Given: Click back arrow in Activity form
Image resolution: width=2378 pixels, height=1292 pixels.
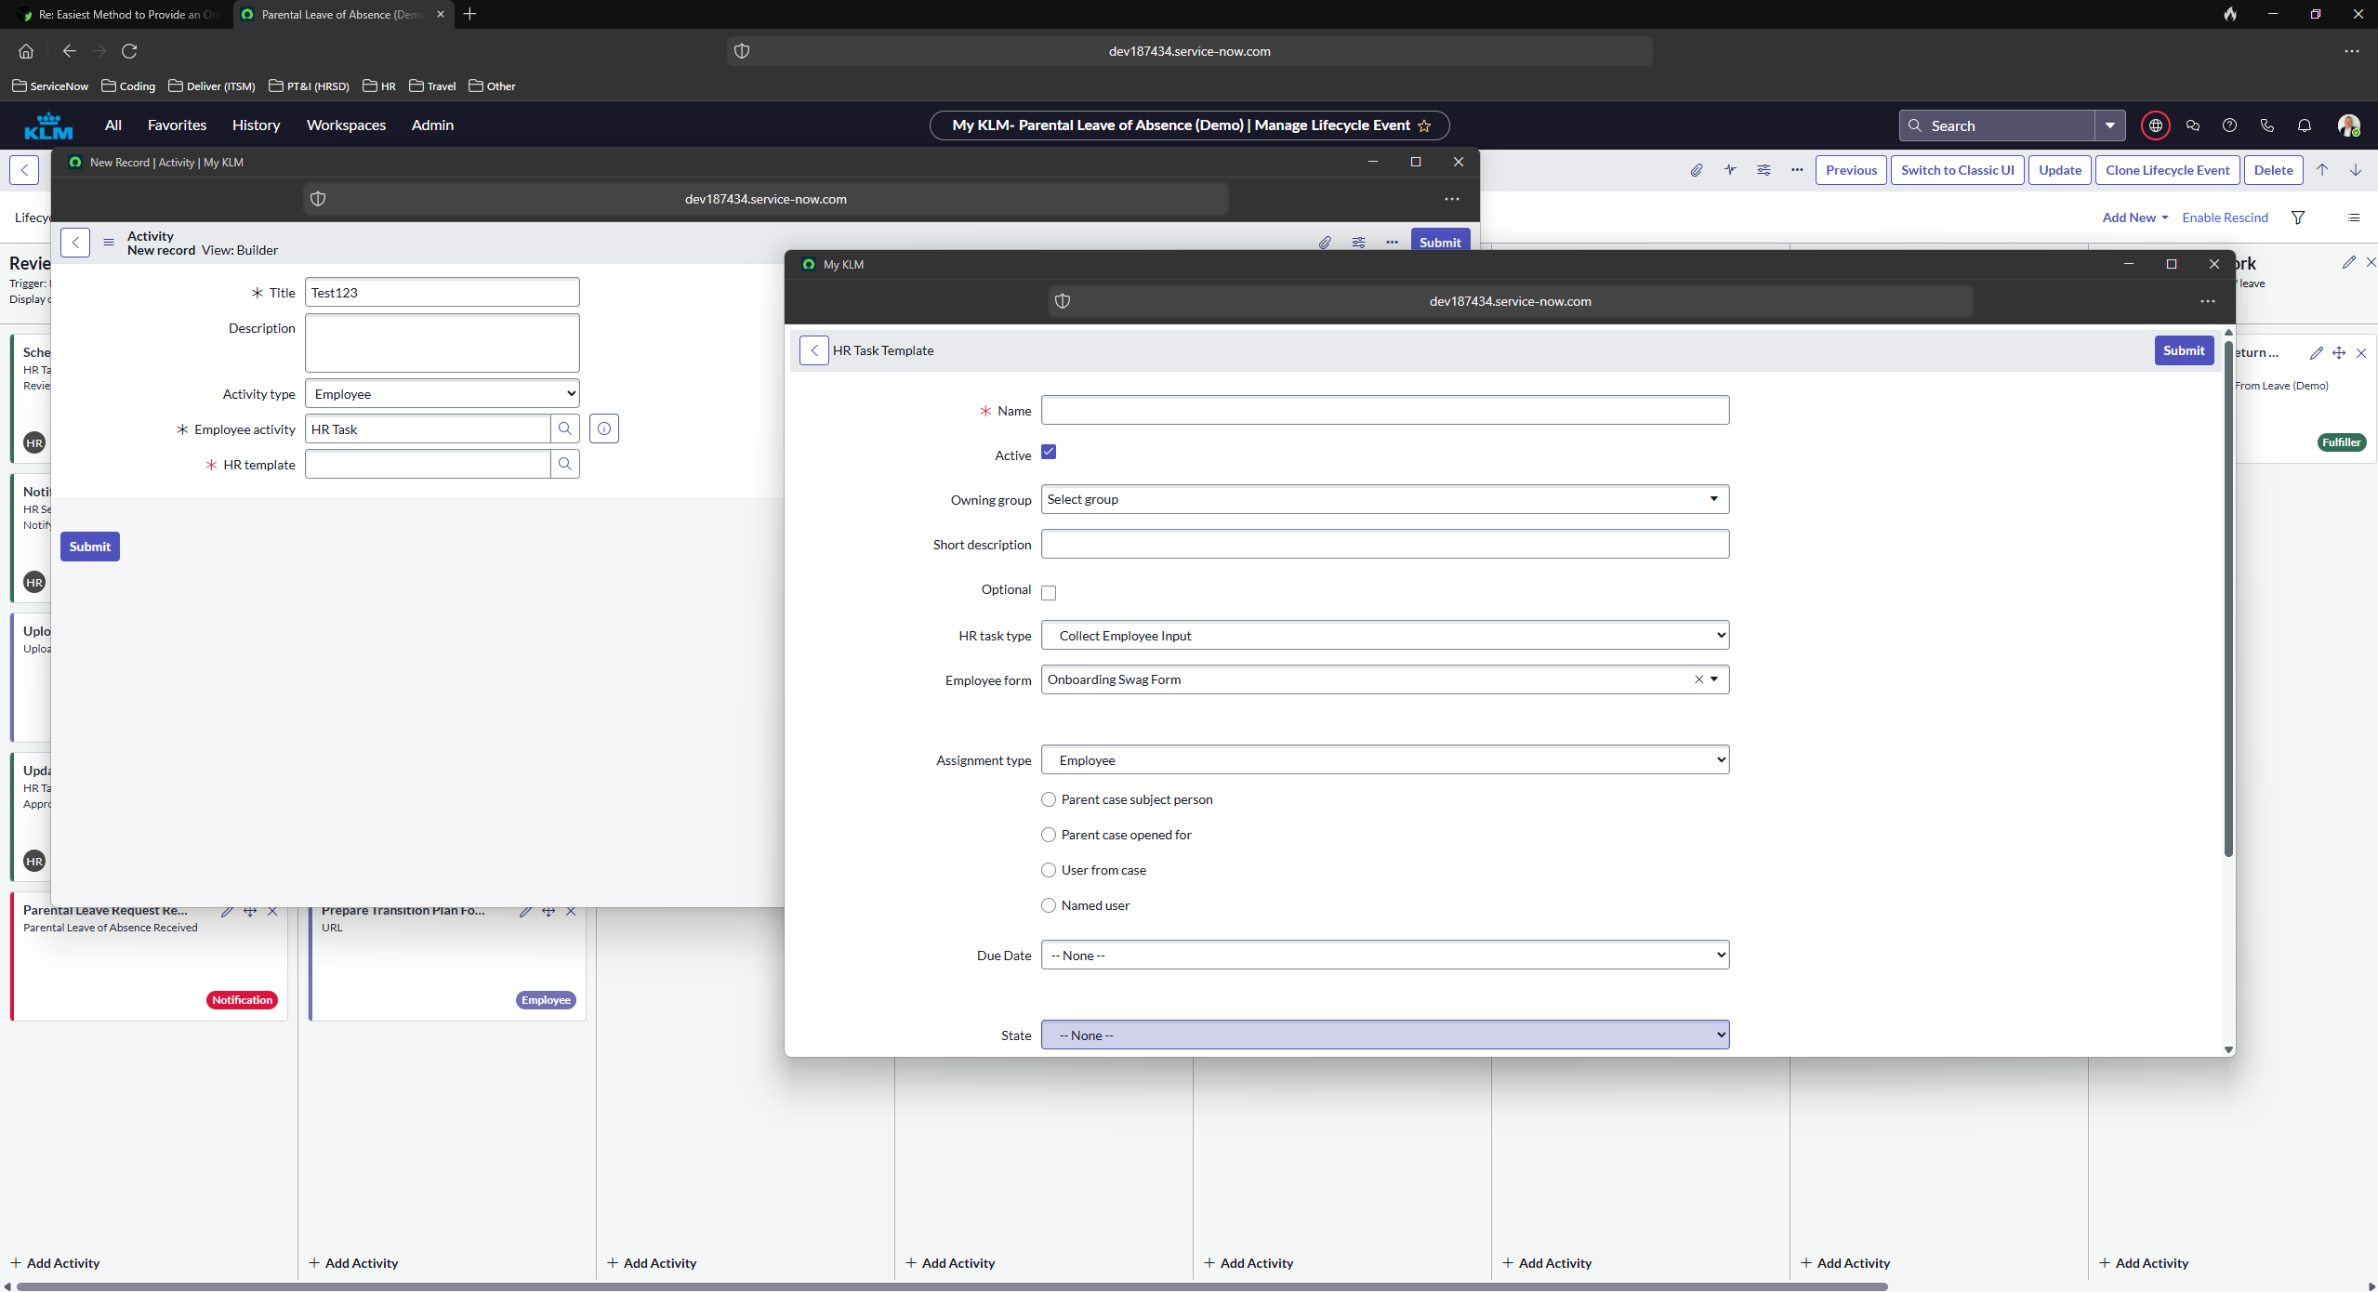Looking at the screenshot, I should coord(75,243).
